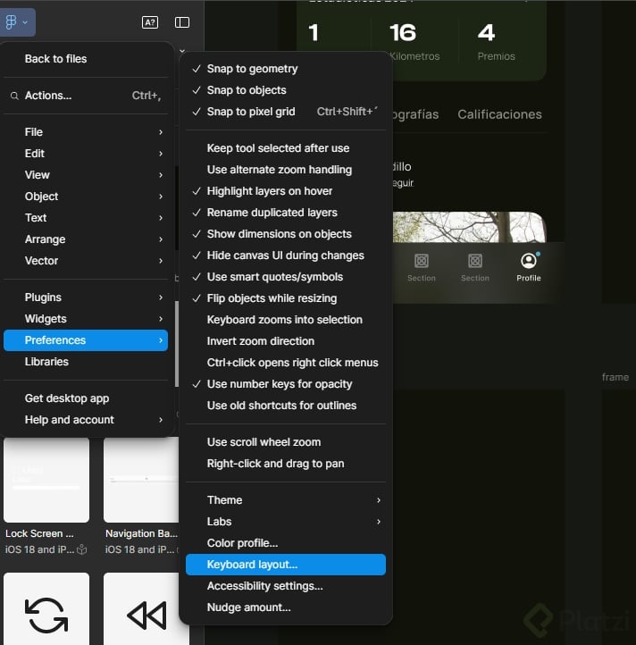Screen dimensions: 636x645
Task: Enable Use scroll wheel zoom
Action: [x=286, y=442]
